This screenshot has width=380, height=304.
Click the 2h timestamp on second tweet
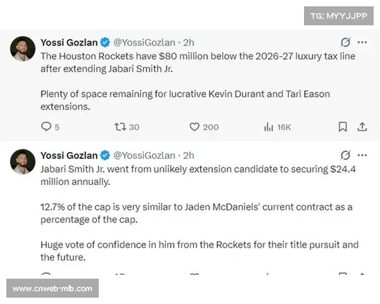pos(189,155)
